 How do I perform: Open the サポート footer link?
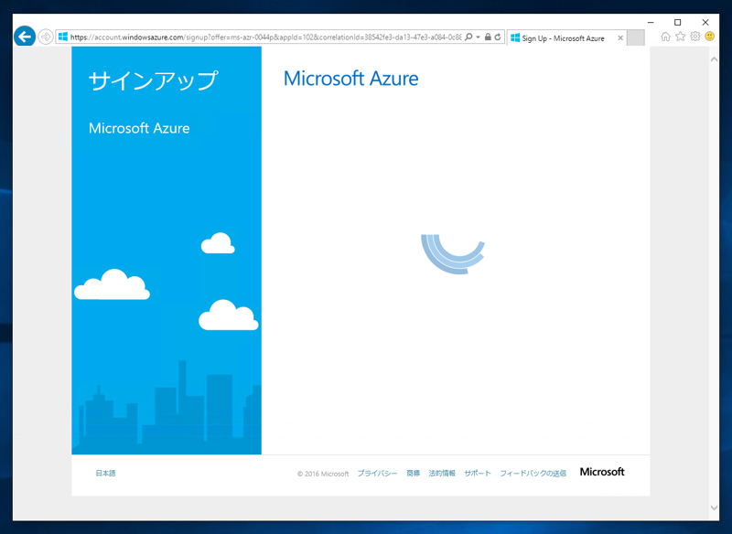478,473
